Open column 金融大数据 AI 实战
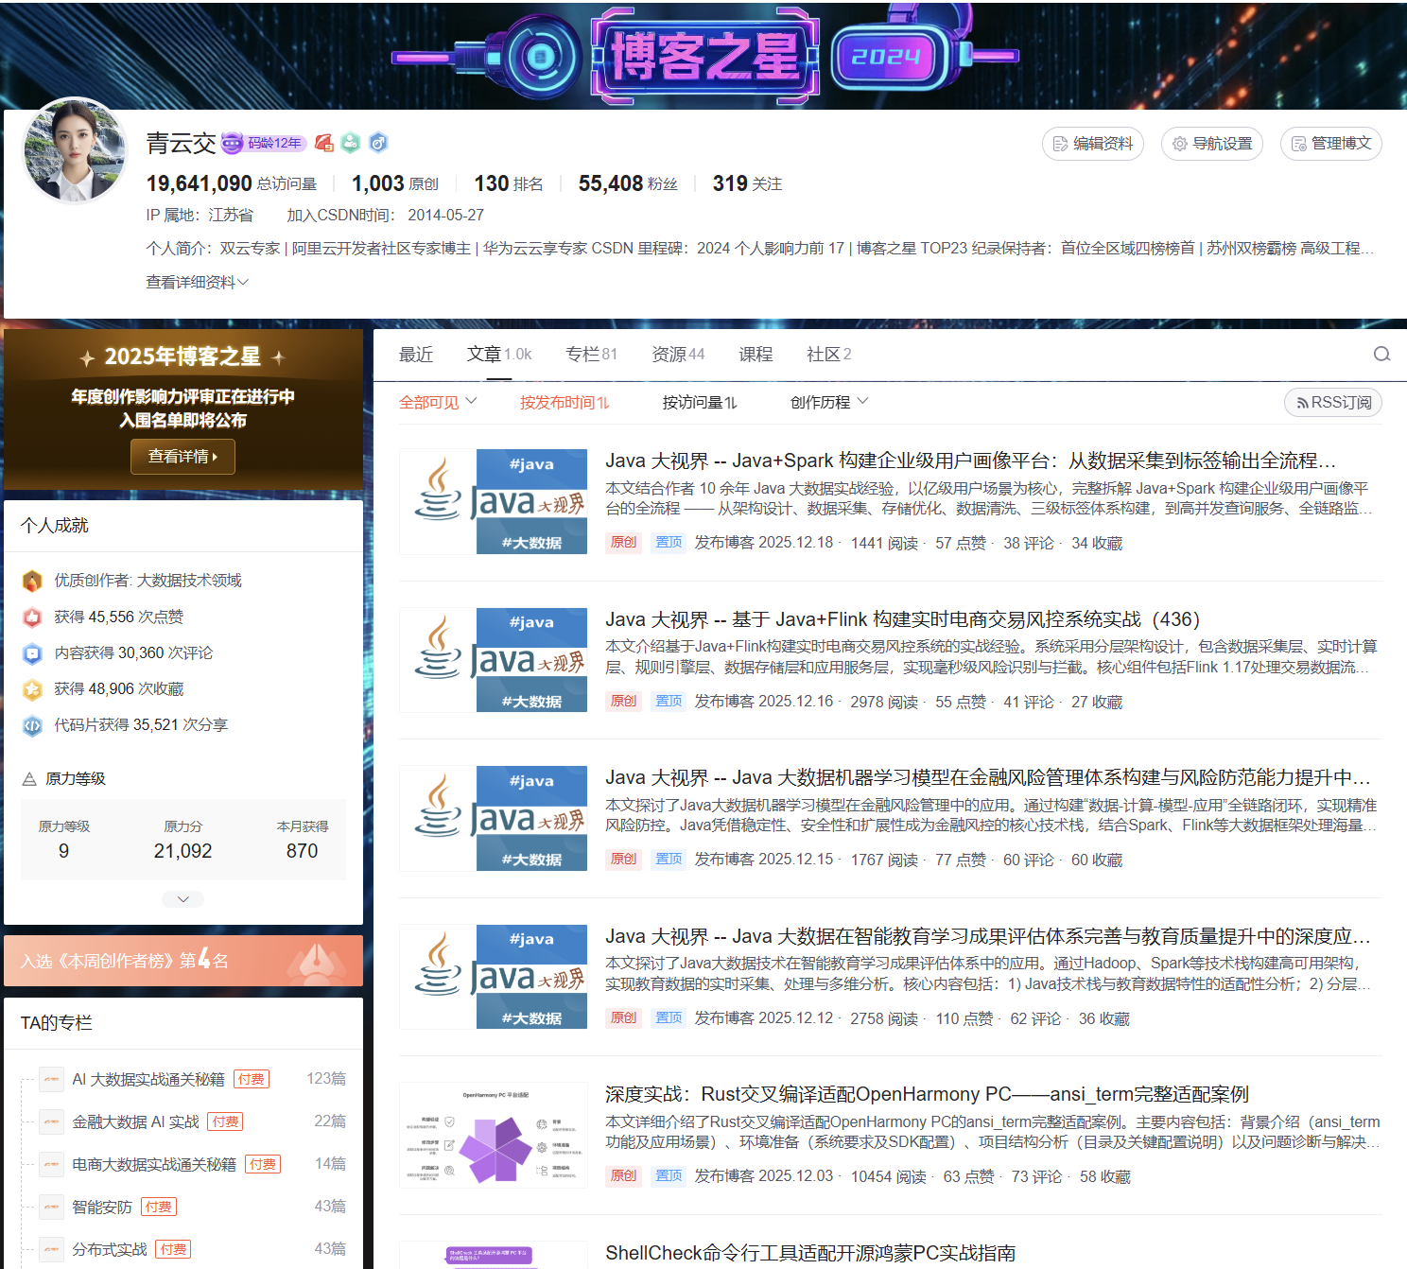Viewport: 1407px width, 1269px height. click(135, 1121)
